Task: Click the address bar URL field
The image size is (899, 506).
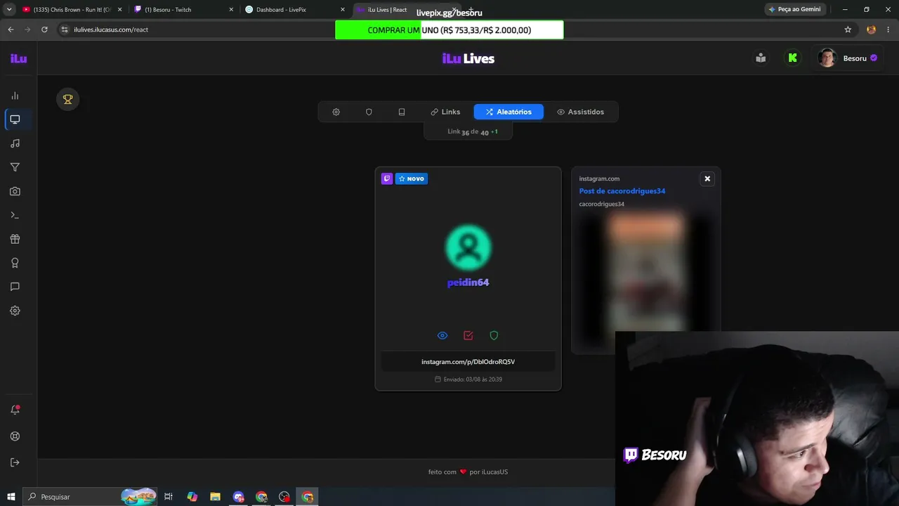Action: (x=449, y=30)
